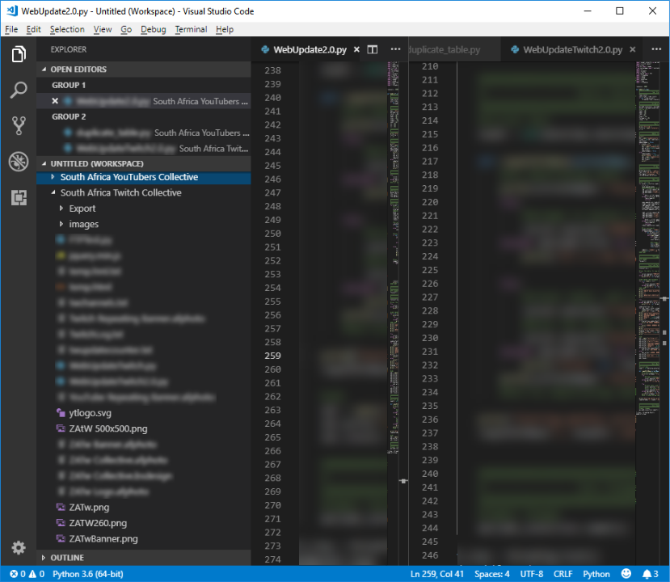Click line number 230 in right editor
Viewport: 670px width, 582px height.
click(x=430, y=338)
